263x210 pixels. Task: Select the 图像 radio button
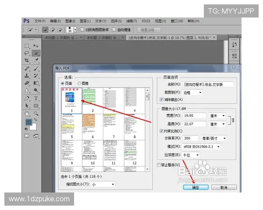pos(79,83)
